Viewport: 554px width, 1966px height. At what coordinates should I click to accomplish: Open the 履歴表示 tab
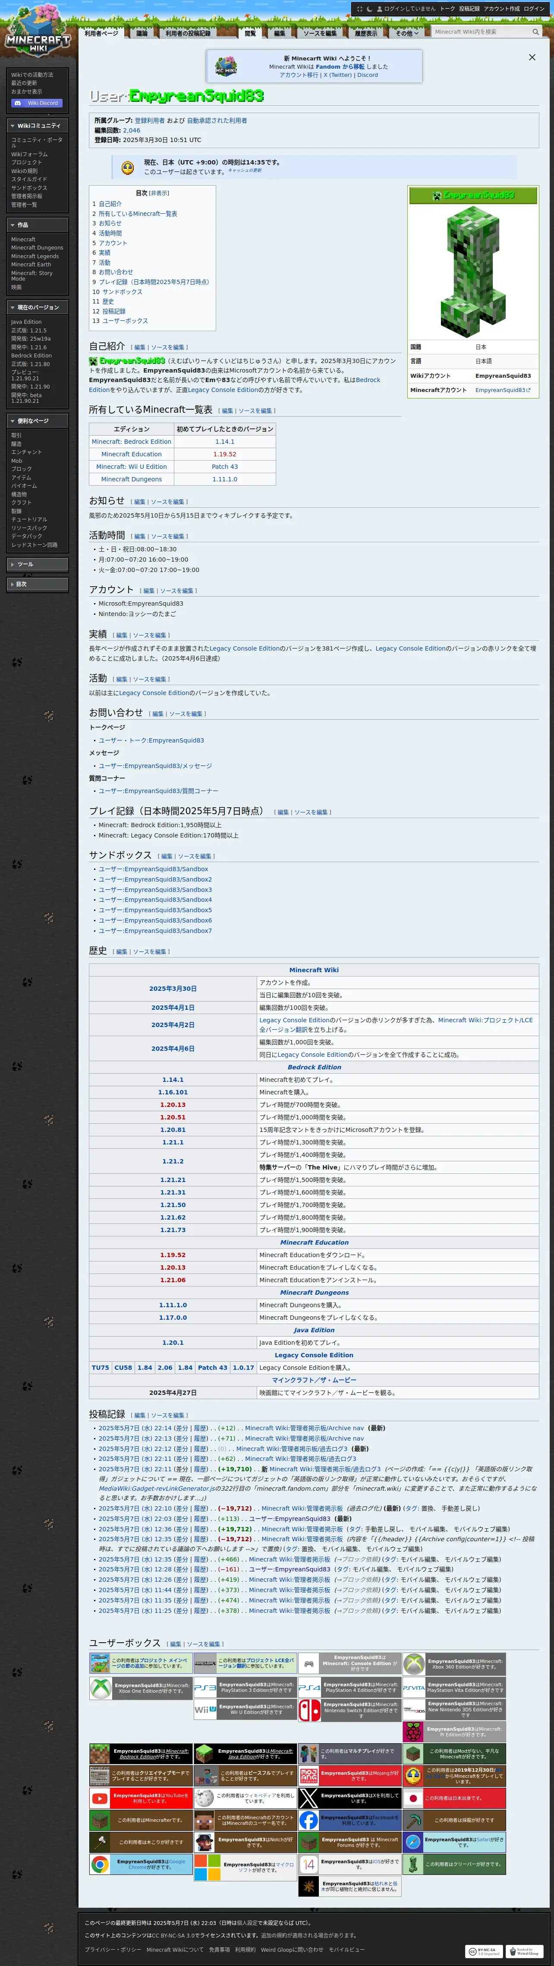365,33
